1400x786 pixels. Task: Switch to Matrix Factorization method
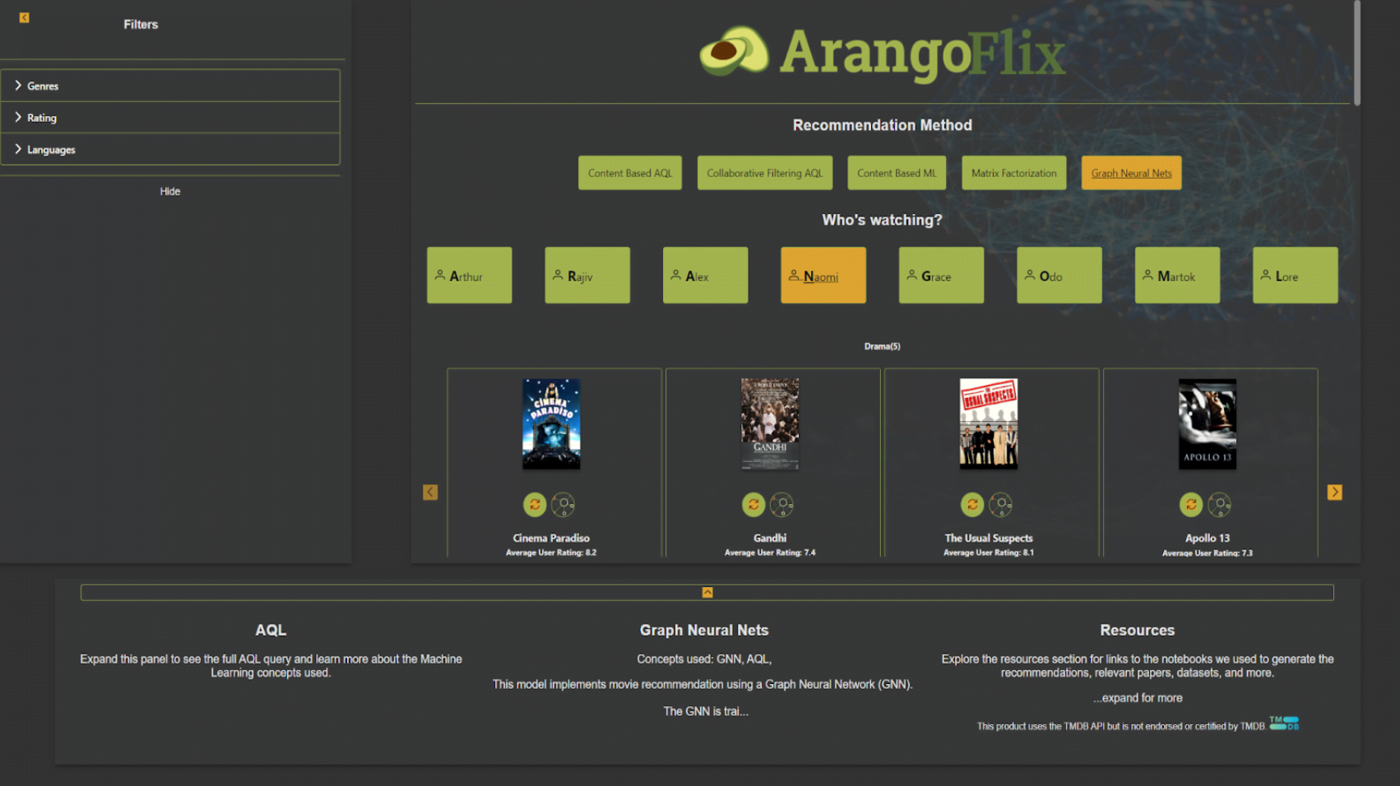(x=1013, y=173)
